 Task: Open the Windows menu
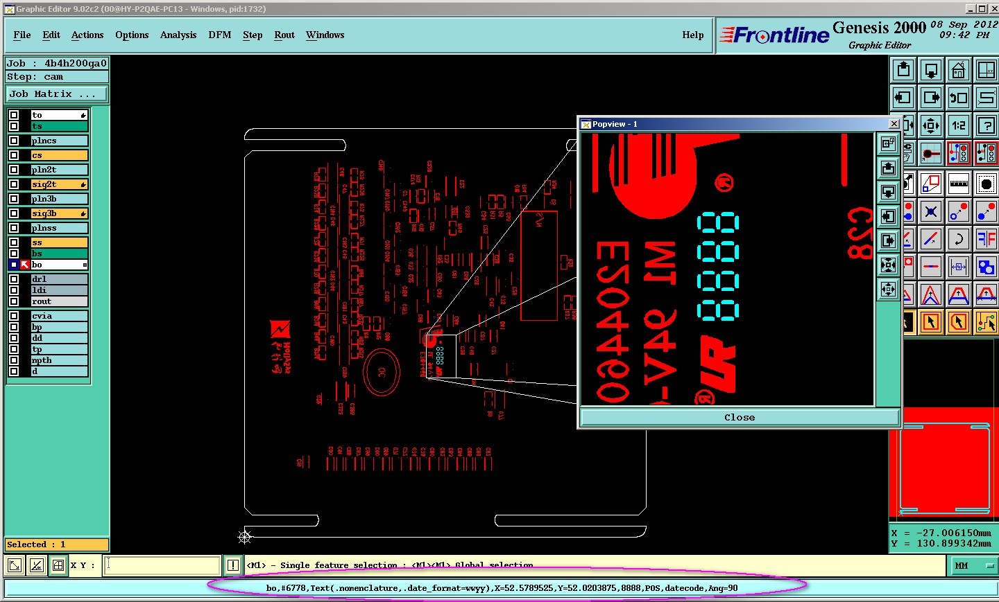pos(325,35)
